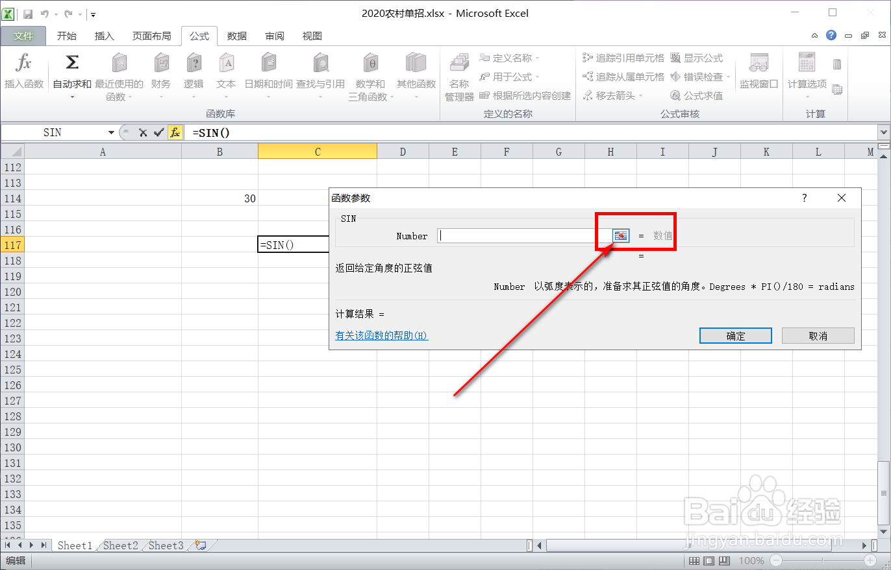
Task: Cancel formula entry with the X icon
Action: (143, 132)
